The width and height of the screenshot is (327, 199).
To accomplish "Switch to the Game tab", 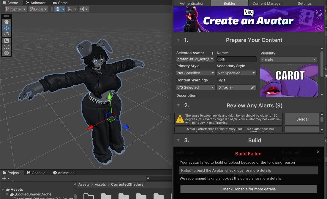I will (x=60, y=3).
